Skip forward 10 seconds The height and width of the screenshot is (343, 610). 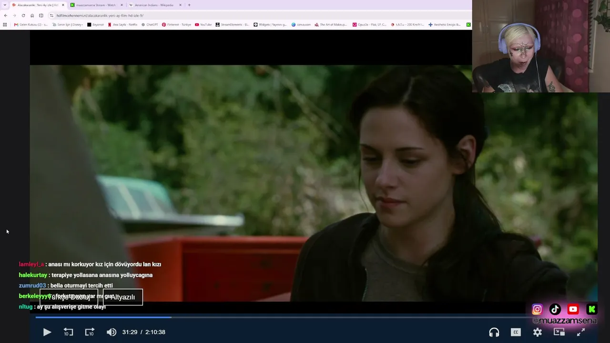[90, 332]
